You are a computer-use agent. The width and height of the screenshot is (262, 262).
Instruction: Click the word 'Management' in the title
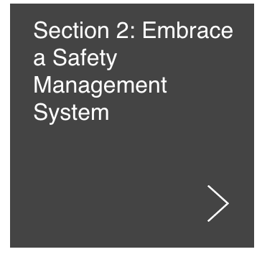(x=100, y=85)
